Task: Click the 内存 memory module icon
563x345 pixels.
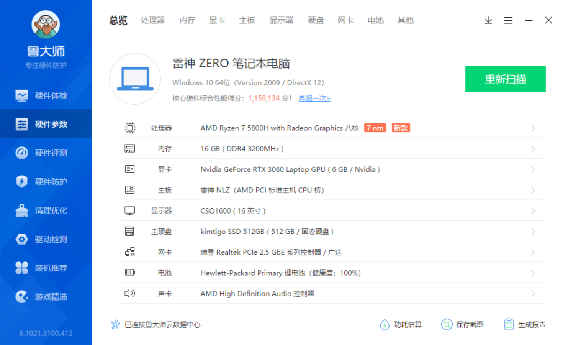Action: tap(130, 149)
